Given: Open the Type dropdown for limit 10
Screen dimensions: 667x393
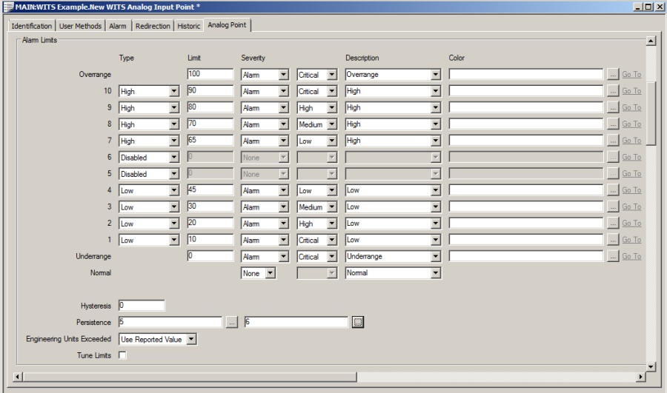Looking at the screenshot, I should tap(174, 91).
